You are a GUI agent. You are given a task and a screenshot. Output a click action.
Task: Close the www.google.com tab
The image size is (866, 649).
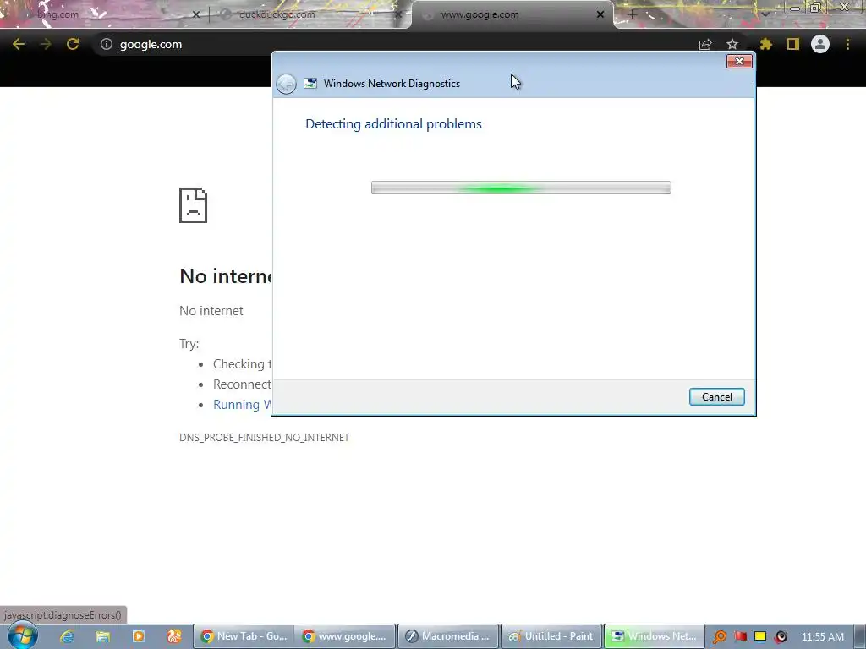600,15
